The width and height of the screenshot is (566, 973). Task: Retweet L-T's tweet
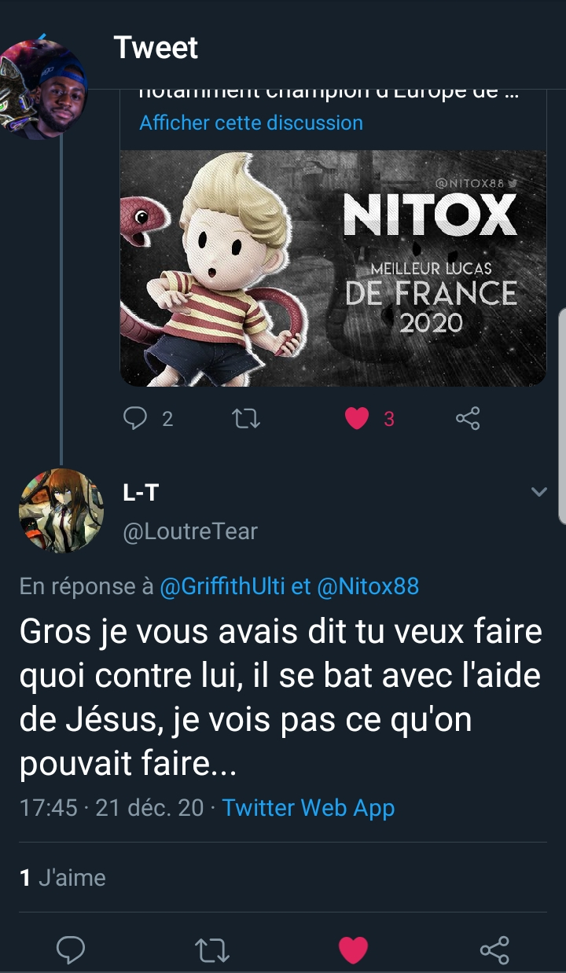pyautogui.click(x=211, y=950)
